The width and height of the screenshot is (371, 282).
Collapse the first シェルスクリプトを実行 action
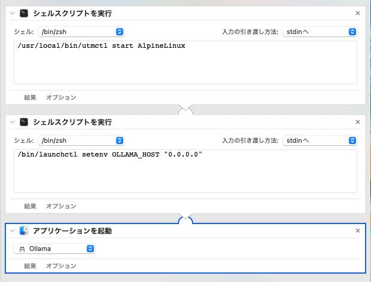point(12,13)
